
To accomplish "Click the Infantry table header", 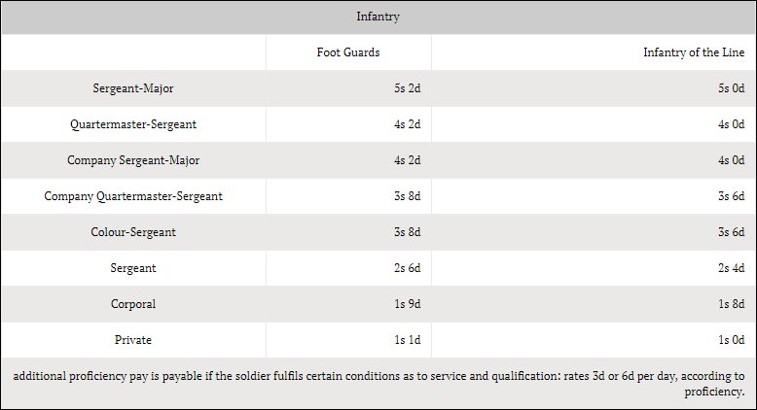I will pos(378,17).
